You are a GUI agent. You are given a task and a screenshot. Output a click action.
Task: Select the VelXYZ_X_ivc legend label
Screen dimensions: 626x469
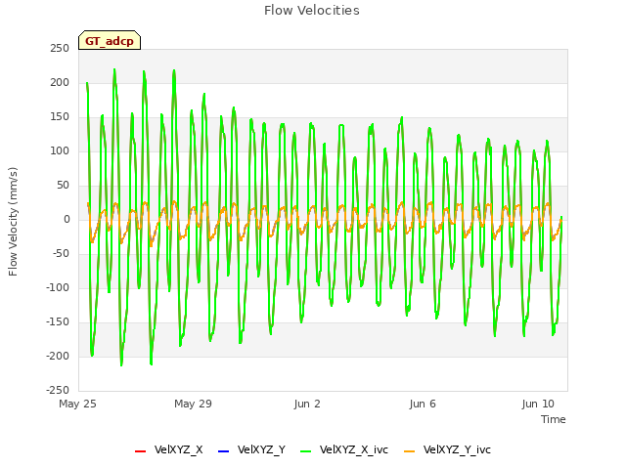coord(354,449)
